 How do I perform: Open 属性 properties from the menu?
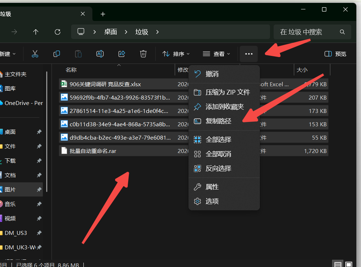212,187
